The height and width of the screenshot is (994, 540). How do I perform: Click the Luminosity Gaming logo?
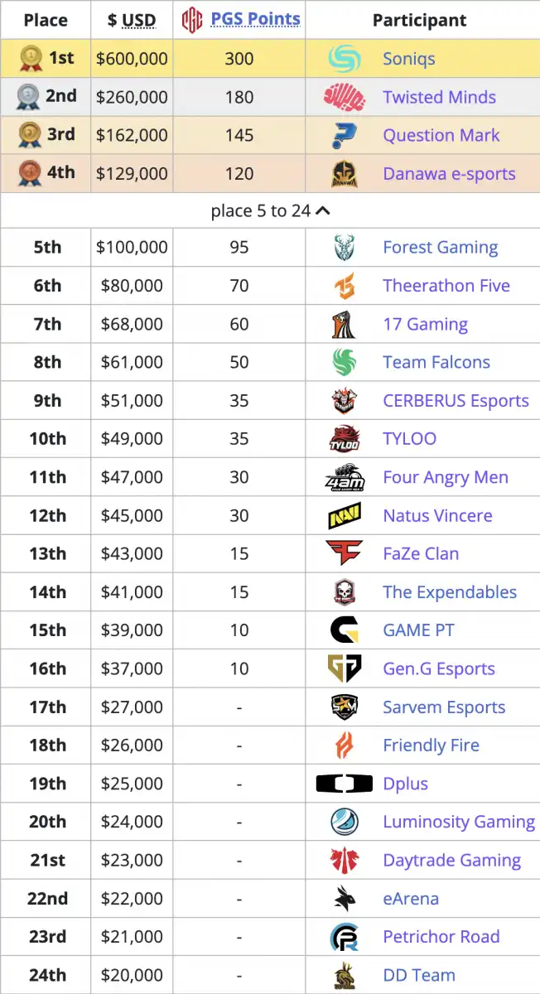point(345,822)
